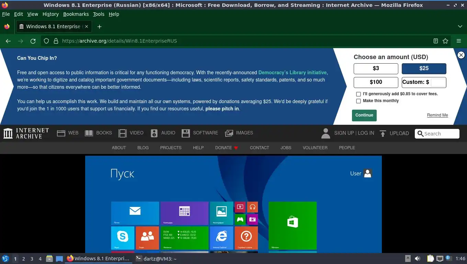The width and height of the screenshot is (467, 264).
Task: Open the Internet Archive logo home link
Action: [x=26, y=133]
